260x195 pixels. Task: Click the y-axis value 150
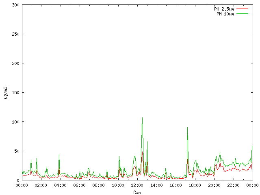coord(15,93)
